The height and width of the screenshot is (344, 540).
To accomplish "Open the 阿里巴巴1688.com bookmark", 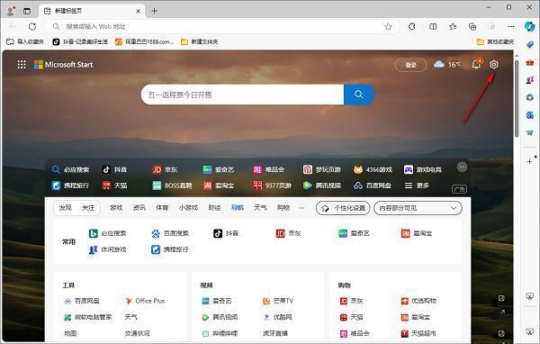I will click(144, 41).
